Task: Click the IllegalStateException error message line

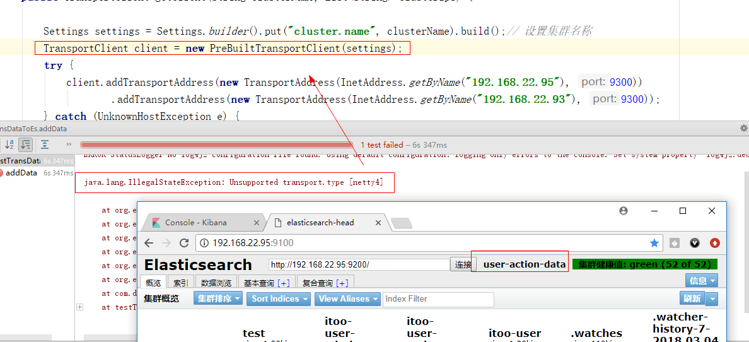Action: pyautogui.click(x=234, y=182)
